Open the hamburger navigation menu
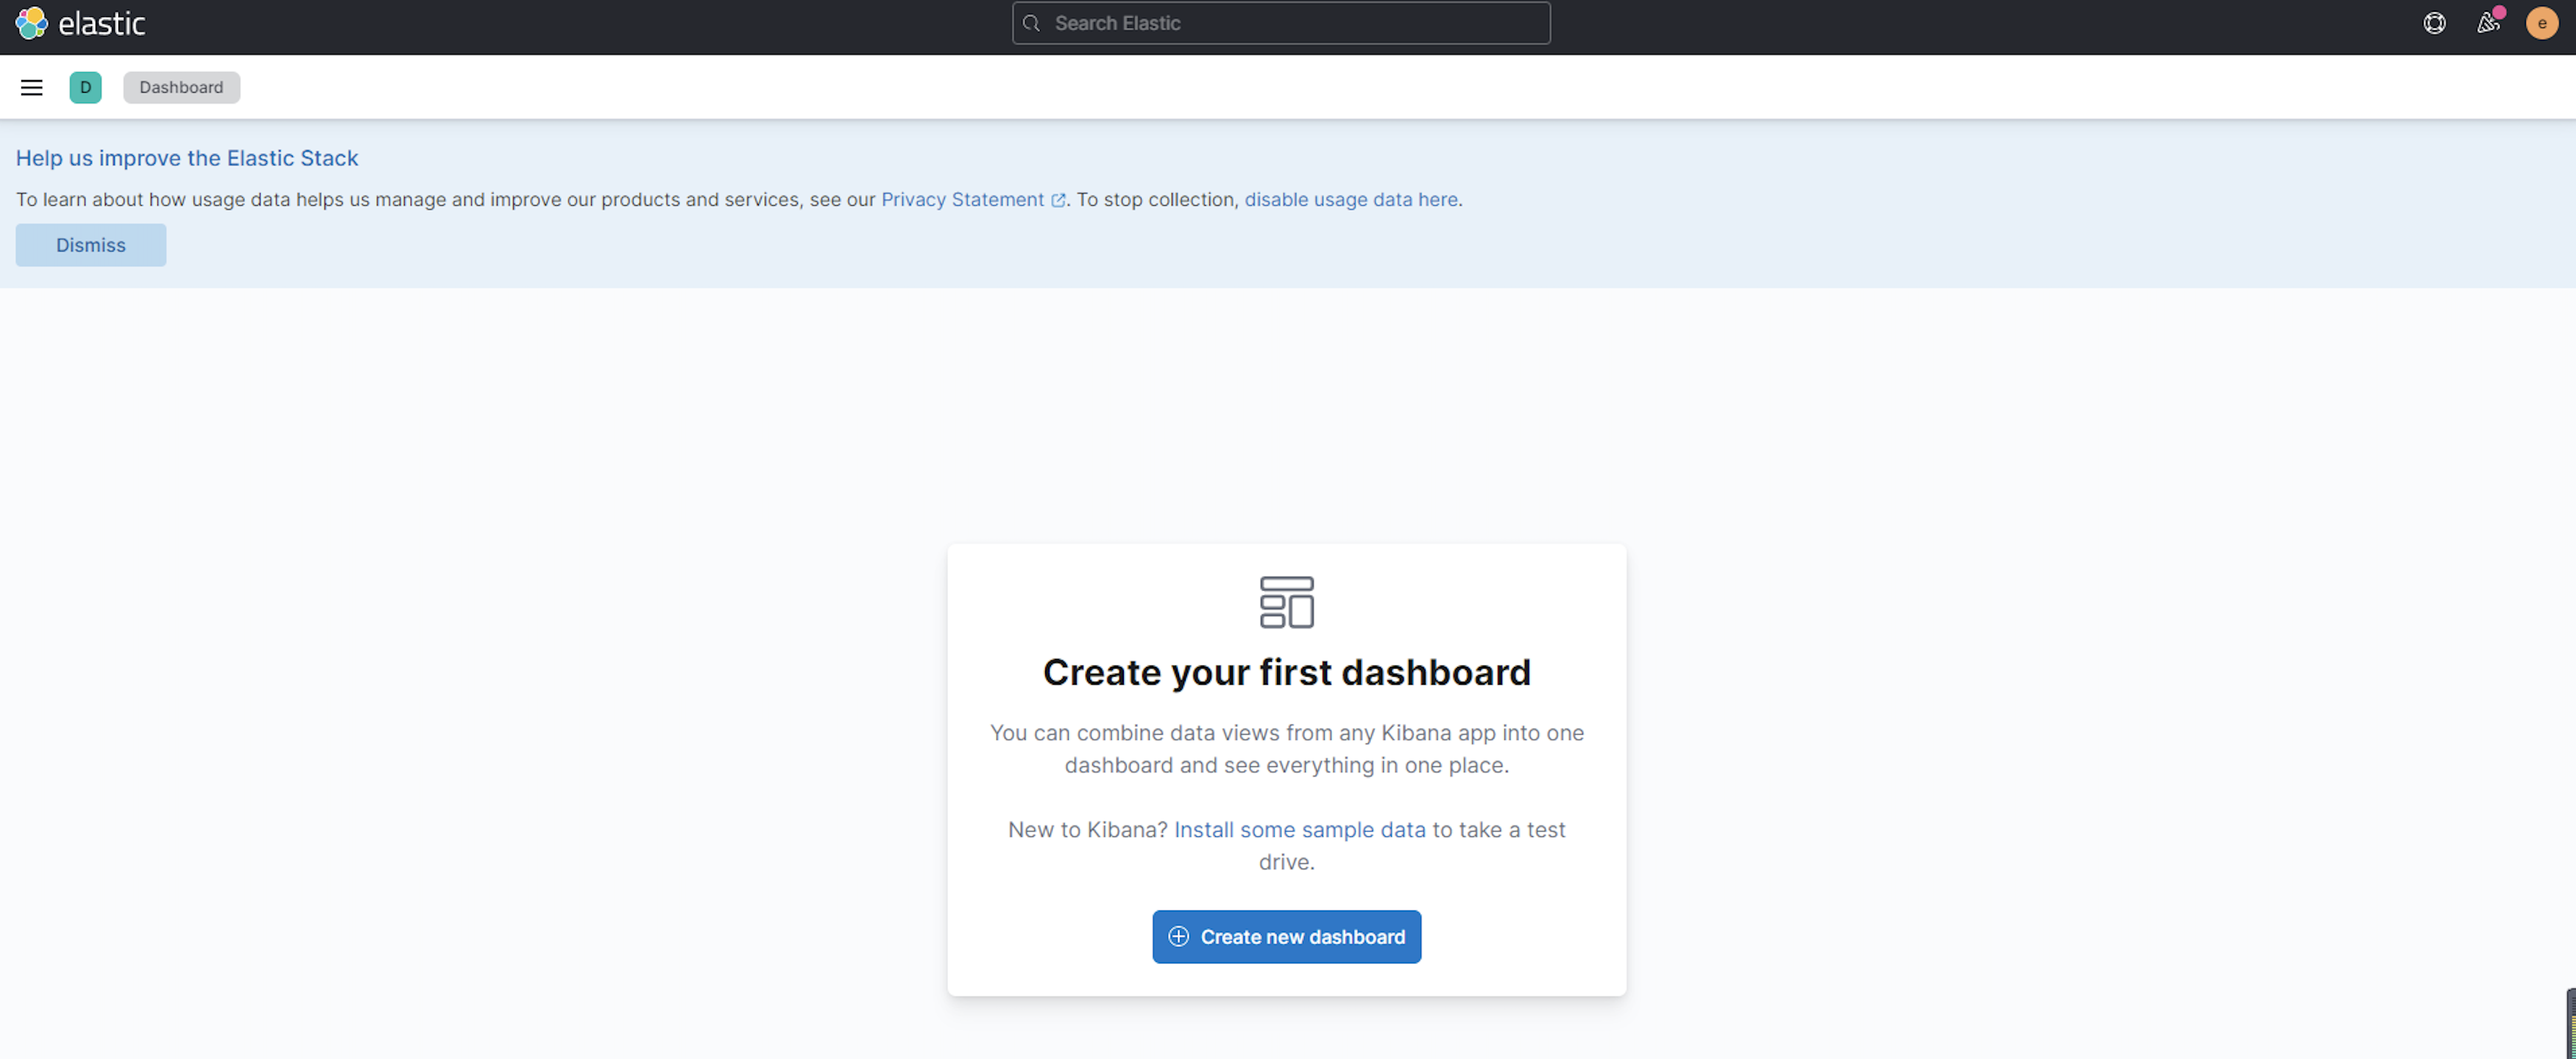The height and width of the screenshot is (1059, 2576). click(31, 88)
